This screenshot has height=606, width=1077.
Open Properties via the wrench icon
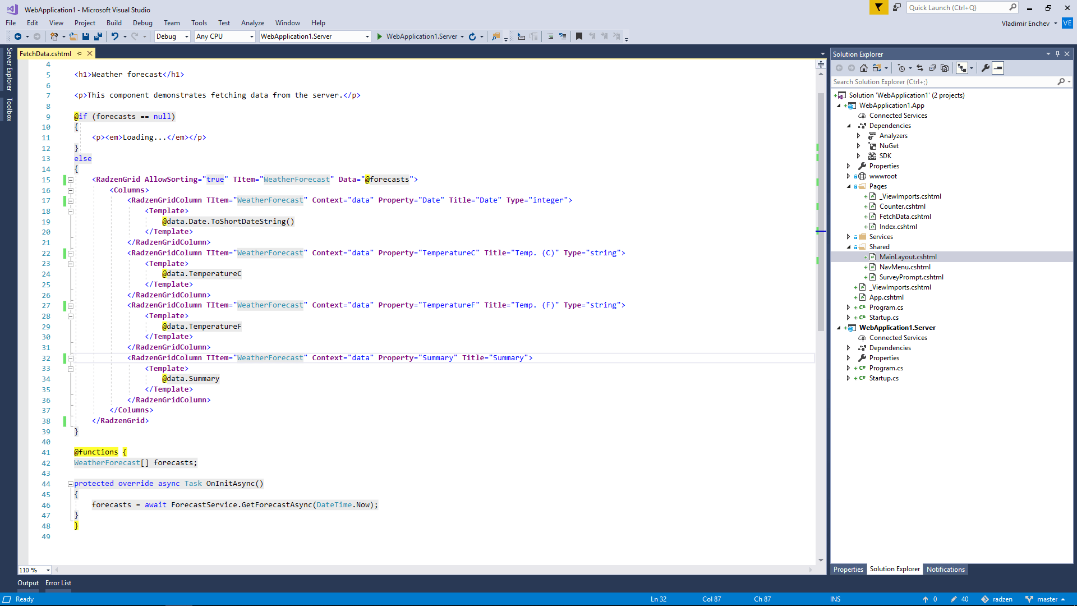(986, 68)
